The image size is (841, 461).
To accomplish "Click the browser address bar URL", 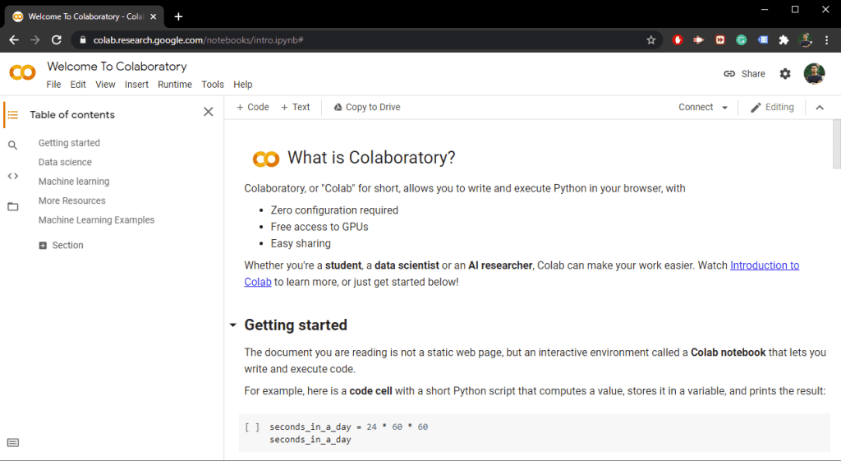I will pyautogui.click(x=199, y=40).
